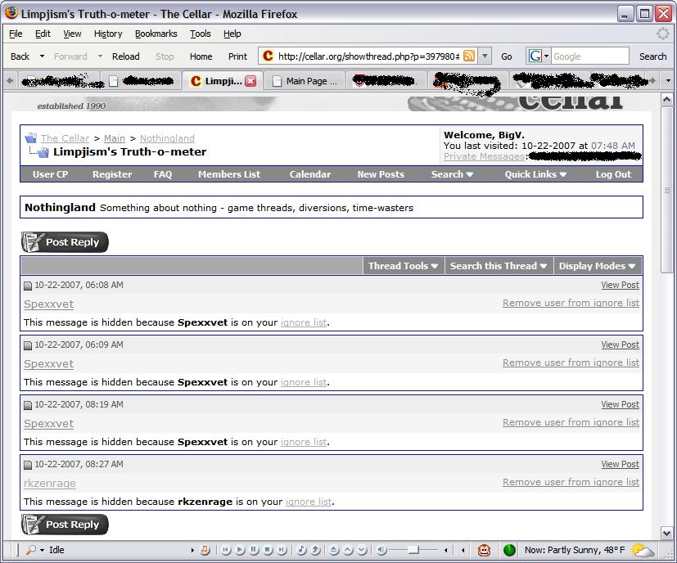Open the Calendar navbar link
This screenshot has width=677, height=563.
click(310, 174)
